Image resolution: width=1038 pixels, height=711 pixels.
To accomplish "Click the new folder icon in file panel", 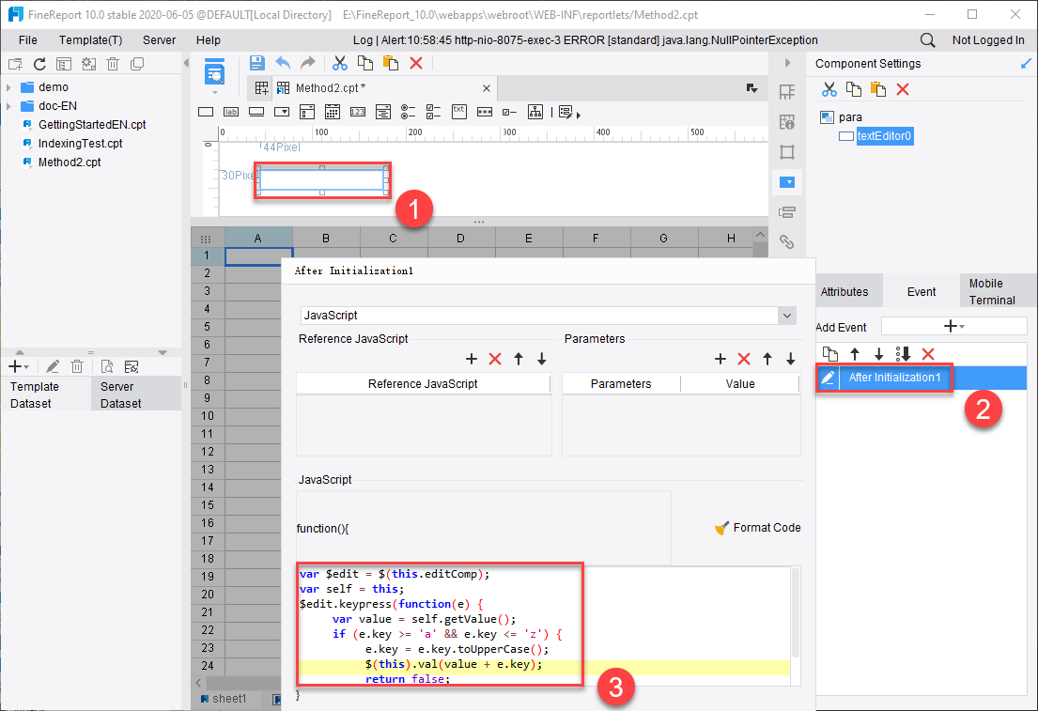I will 15,64.
